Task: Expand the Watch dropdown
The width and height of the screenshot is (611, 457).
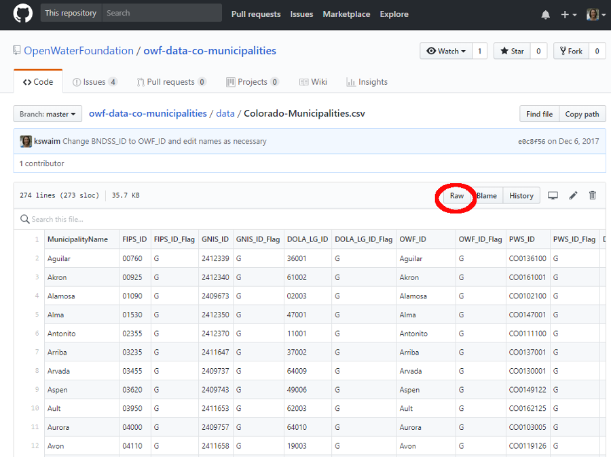Action: pyautogui.click(x=446, y=51)
